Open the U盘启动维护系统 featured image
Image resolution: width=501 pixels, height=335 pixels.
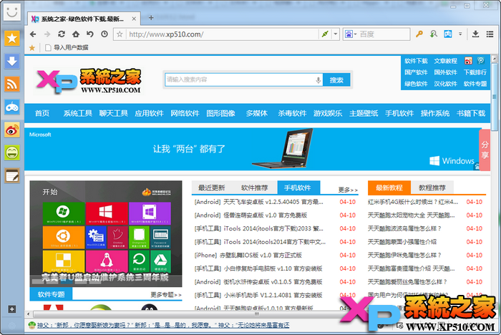[x=106, y=233]
